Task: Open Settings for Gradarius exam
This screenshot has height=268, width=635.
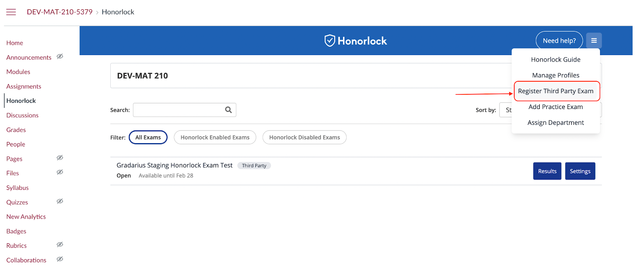Action: click(580, 171)
